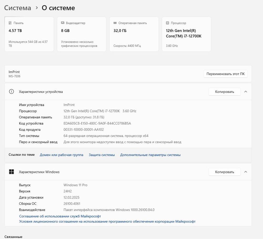The width and height of the screenshot is (263, 239).
Task: Click the OS build value 26100.4061
Action: tap(72, 203)
